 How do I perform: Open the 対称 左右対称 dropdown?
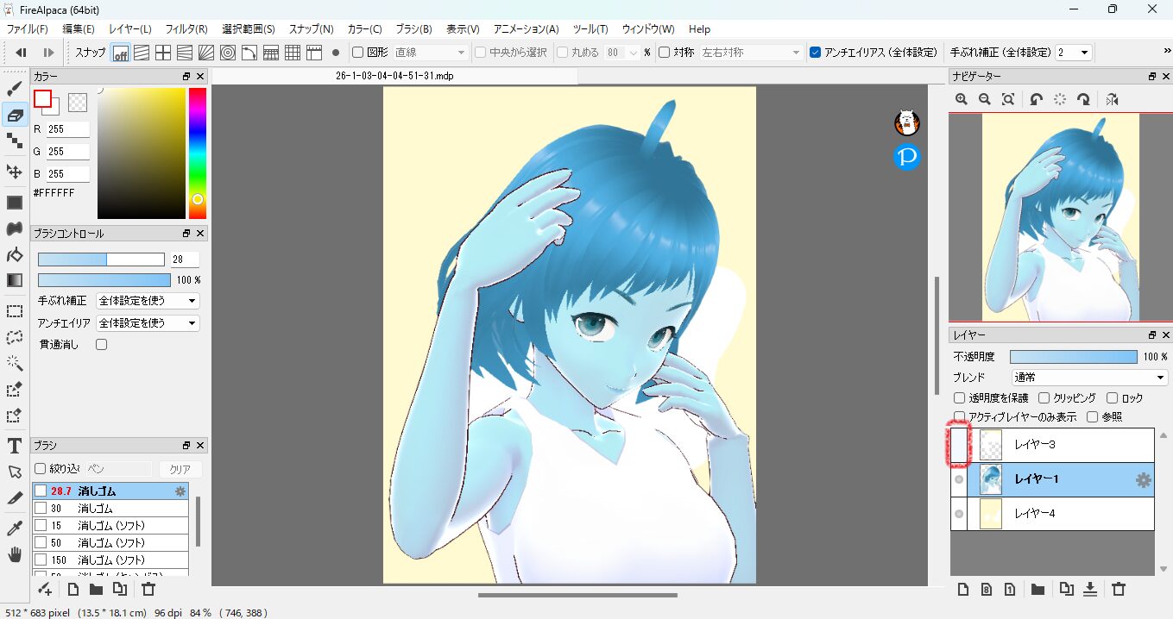[750, 53]
